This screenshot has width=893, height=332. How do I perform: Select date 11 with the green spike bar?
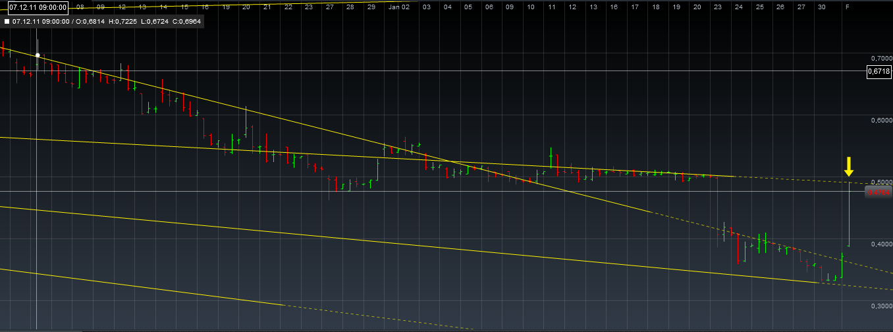coord(551,7)
